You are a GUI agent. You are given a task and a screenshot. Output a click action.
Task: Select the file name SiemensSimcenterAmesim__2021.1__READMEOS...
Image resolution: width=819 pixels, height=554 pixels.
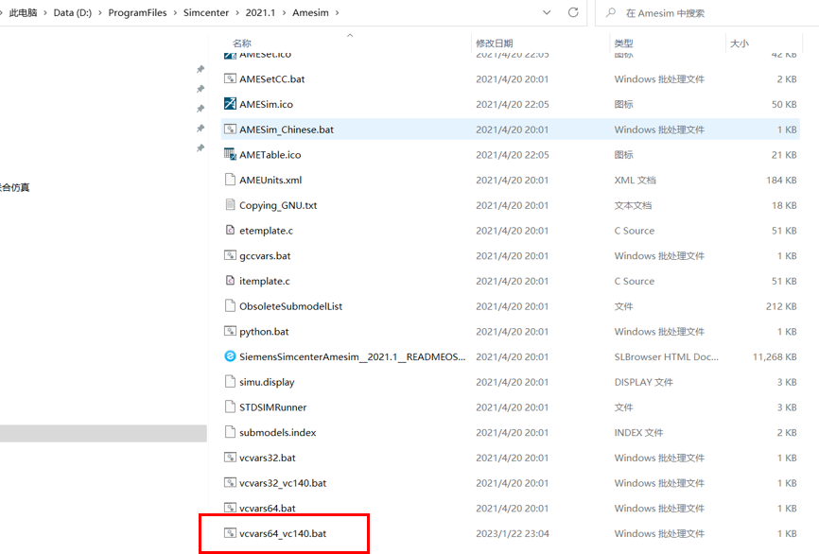(352, 357)
